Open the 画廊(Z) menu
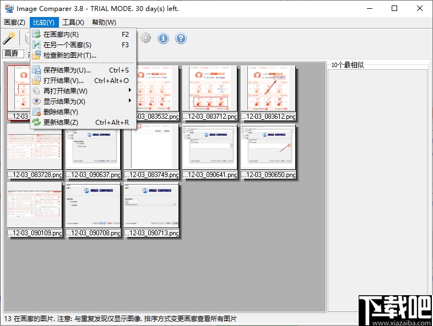 tap(15, 23)
